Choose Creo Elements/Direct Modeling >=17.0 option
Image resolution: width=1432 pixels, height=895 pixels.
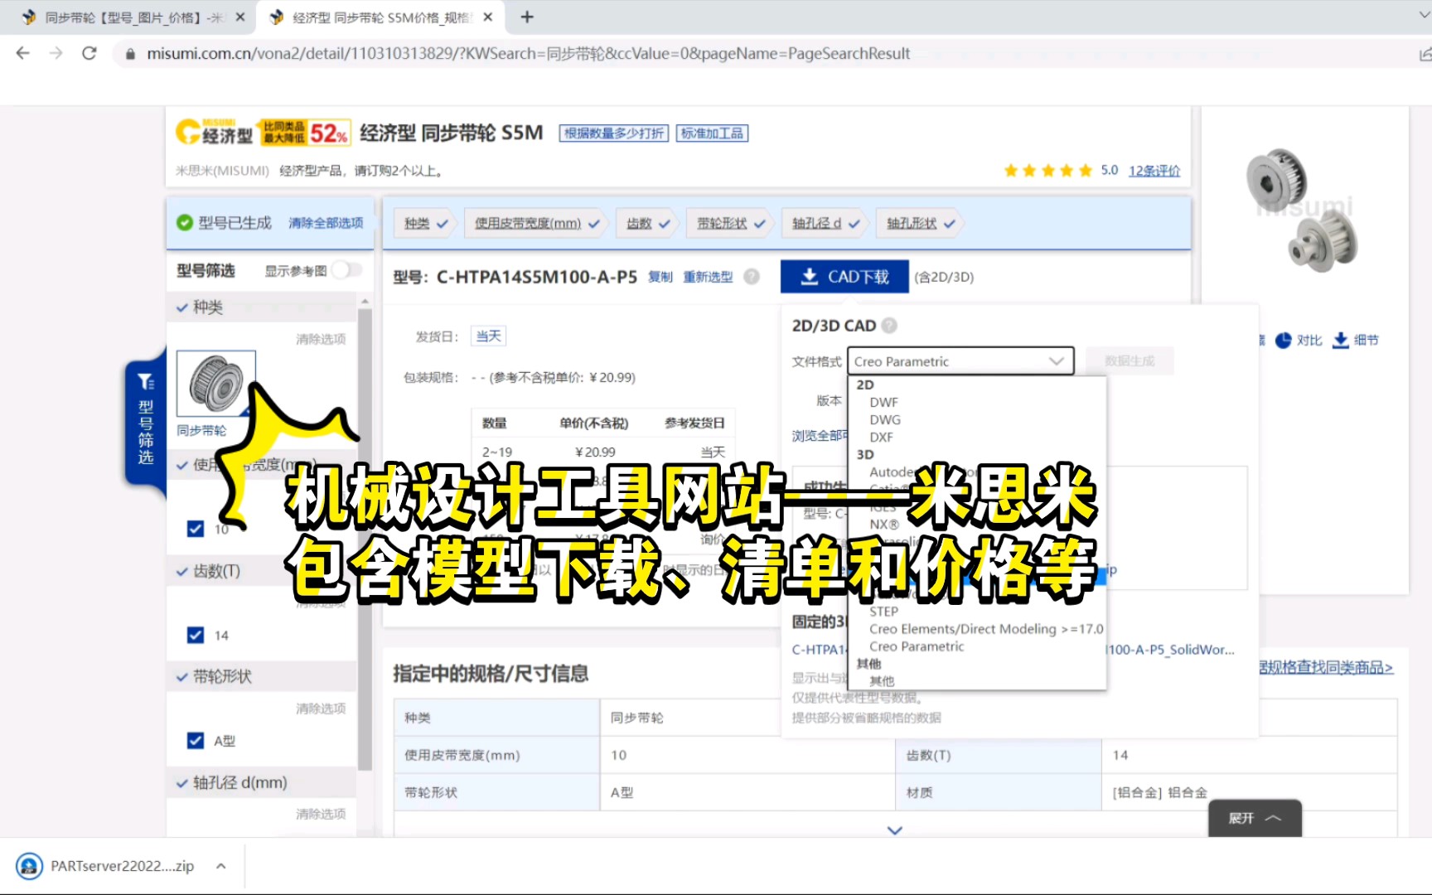coord(986,629)
